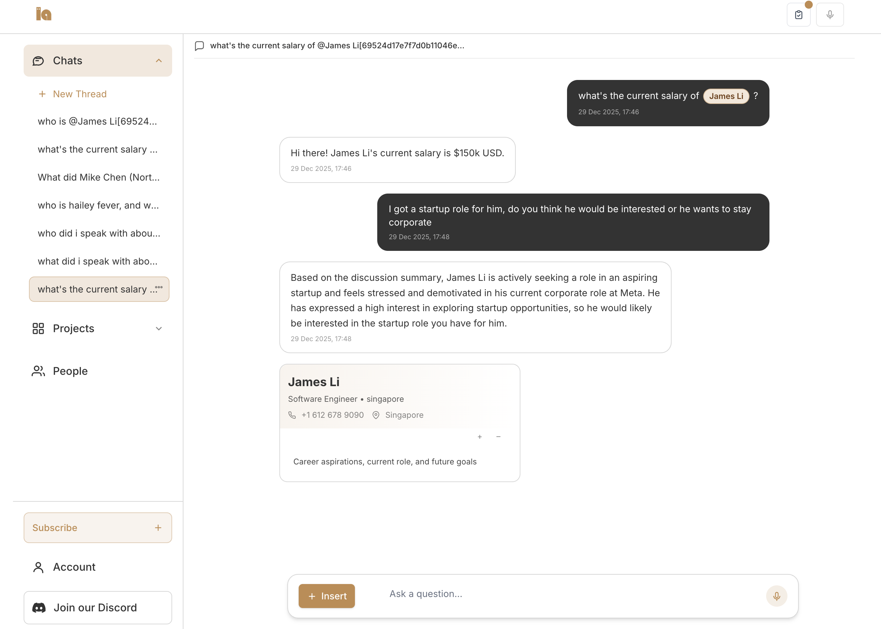Image resolution: width=881 pixels, height=629 pixels.
Task: Open the clipboard panel in the top-right header
Action: click(798, 14)
